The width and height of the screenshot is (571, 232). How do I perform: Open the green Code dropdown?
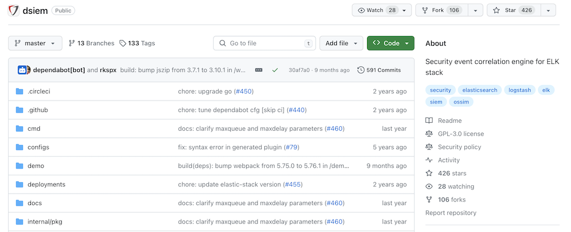(x=391, y=43)
